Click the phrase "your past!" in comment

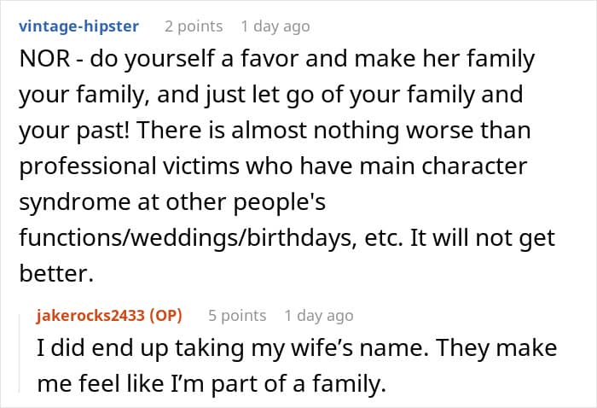(89, 131)
